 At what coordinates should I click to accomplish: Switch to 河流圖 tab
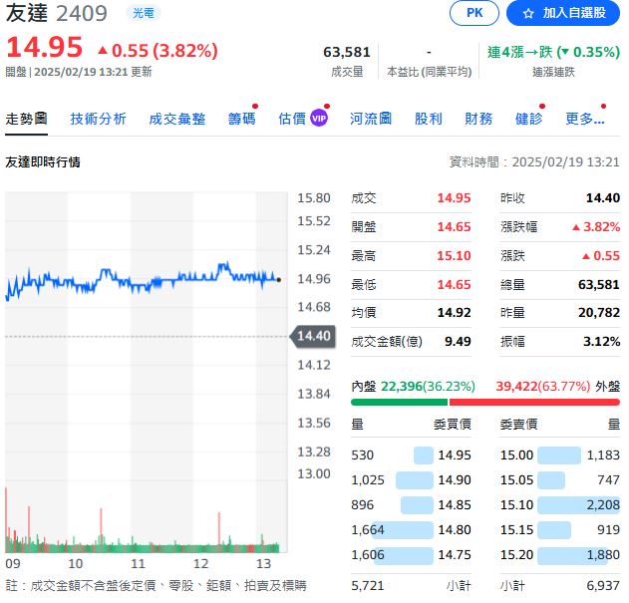coord(371,119)
